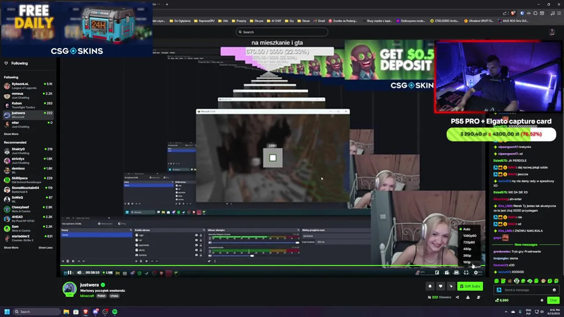Expand Show More under Following list
The width and height of the screenshot is (564, 317).
[11, 134]
